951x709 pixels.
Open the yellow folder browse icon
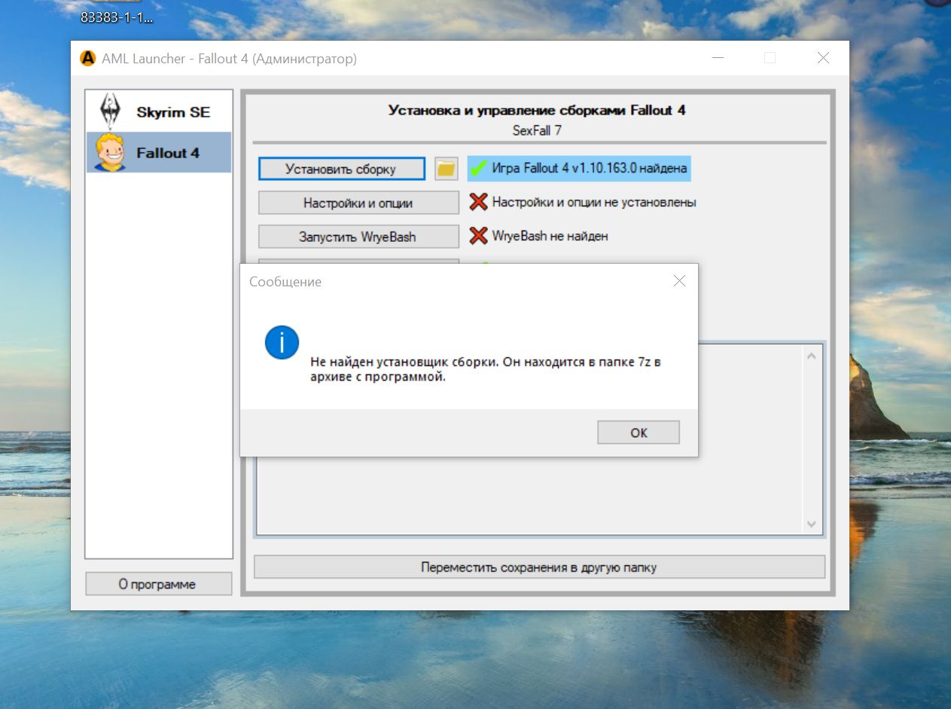[x=447, y=169]
